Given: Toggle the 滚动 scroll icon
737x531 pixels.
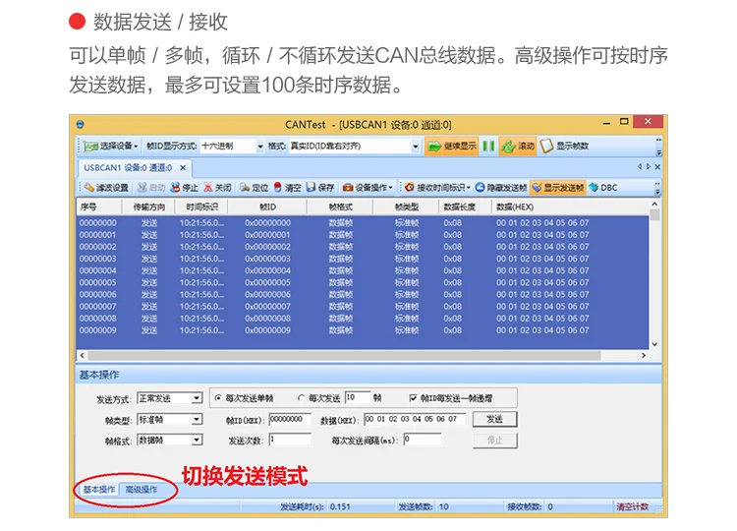Looking at the screenshot, I should click(508, 147).
